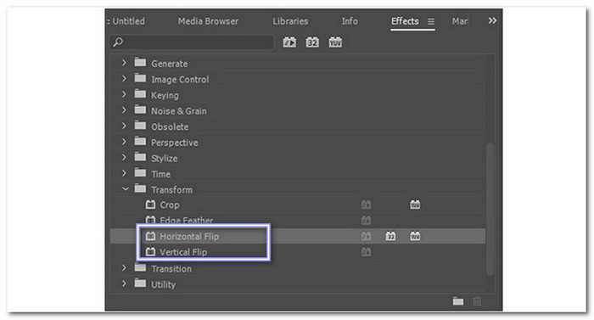Toggle the YUV Effects filter icon

[335, 42]
